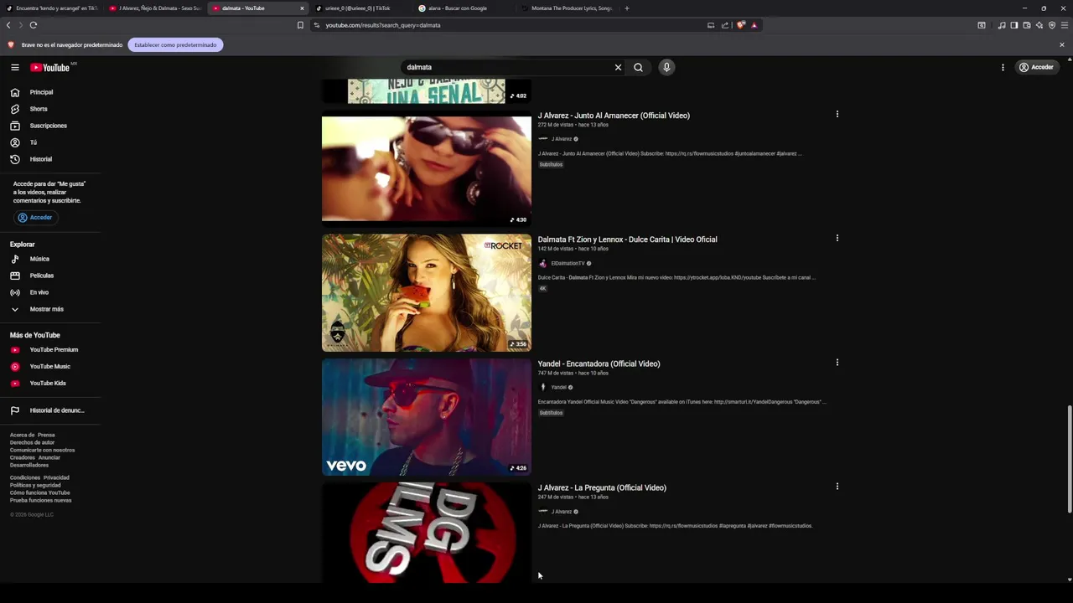Open options menu for Dulce Carita video
Viewport: 1073px width, 603px height.
pos(837,238)
